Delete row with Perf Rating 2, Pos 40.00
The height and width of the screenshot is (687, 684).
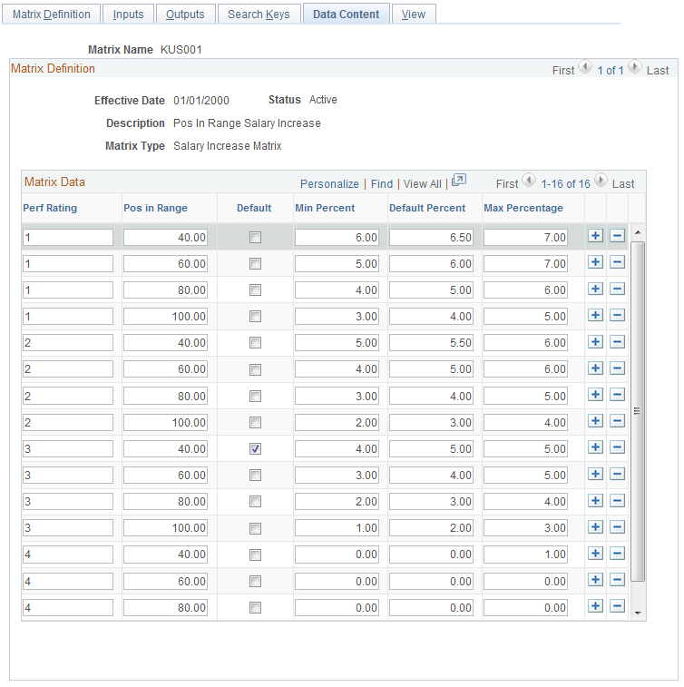(x=617, y=342)
